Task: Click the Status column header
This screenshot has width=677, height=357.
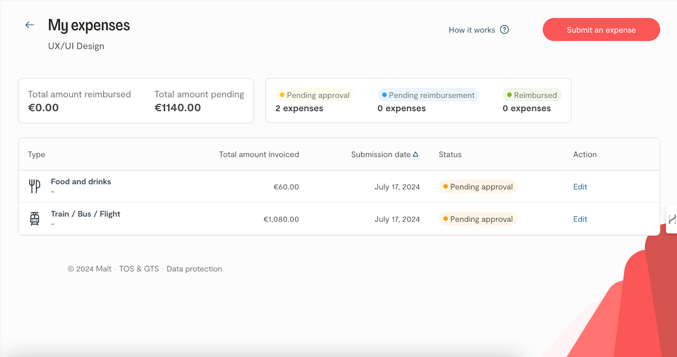Action: pos(450,154)
